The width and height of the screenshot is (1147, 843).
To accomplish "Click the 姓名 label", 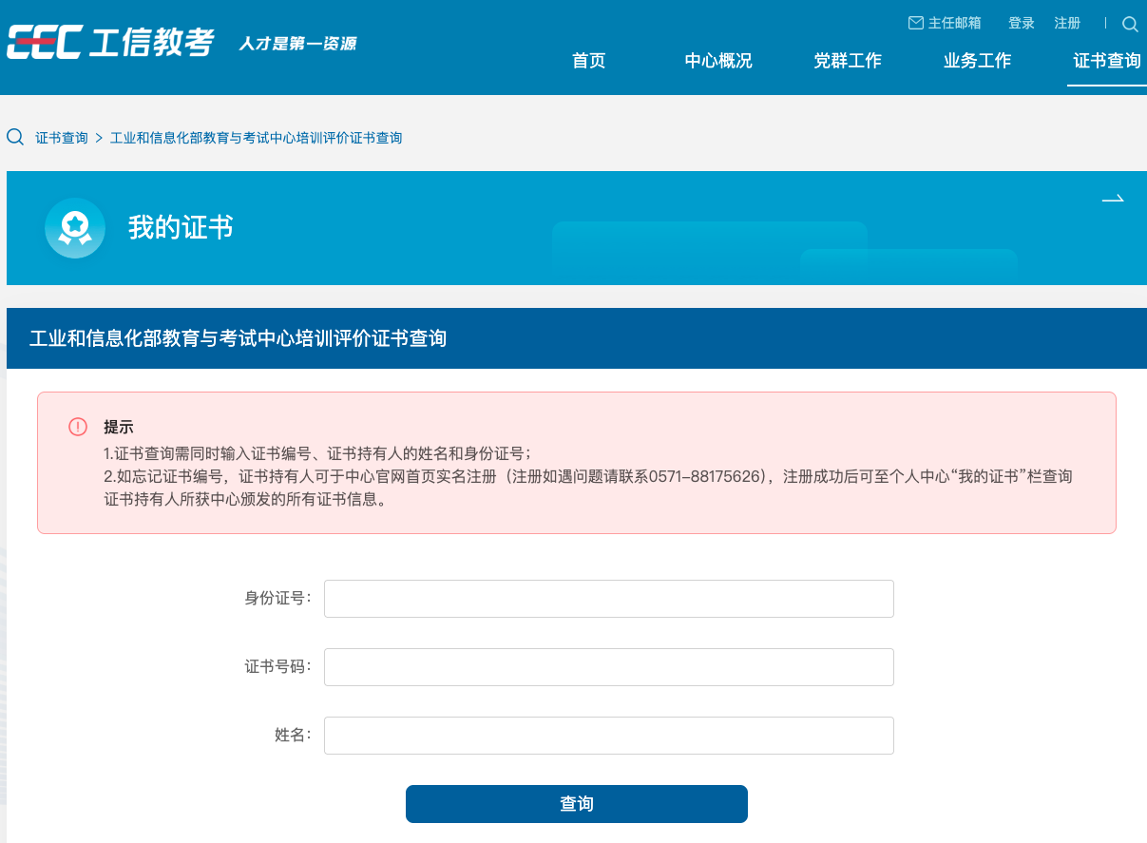I will [x=293, y=736].
